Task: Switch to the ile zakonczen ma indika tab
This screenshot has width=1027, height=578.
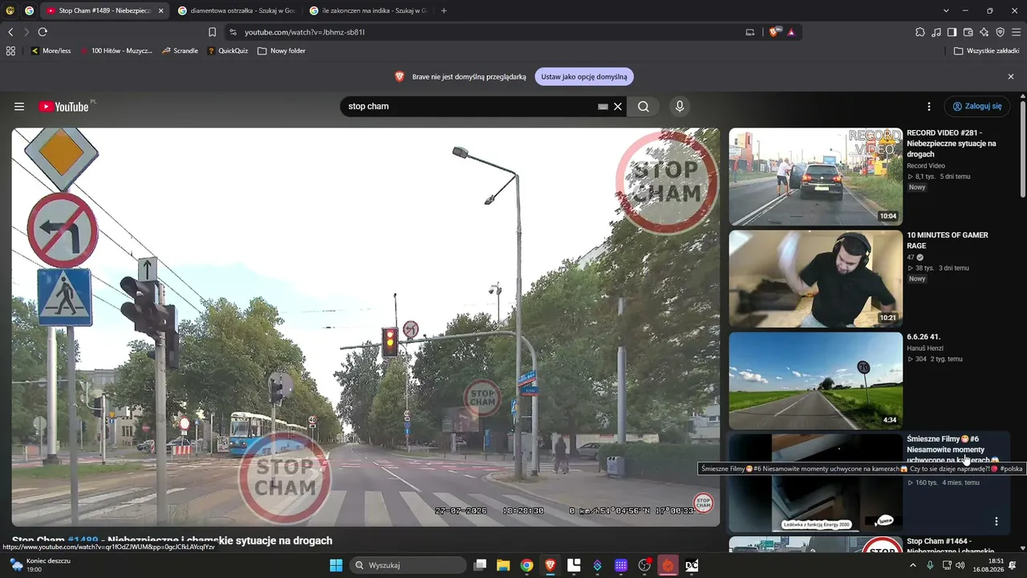Action: point(368,10)
